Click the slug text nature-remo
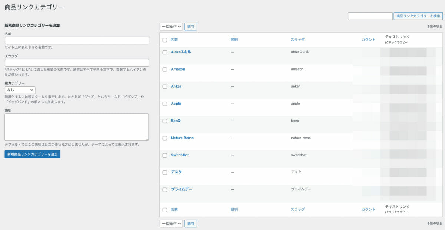445x230 pixels. click(301, 138)
